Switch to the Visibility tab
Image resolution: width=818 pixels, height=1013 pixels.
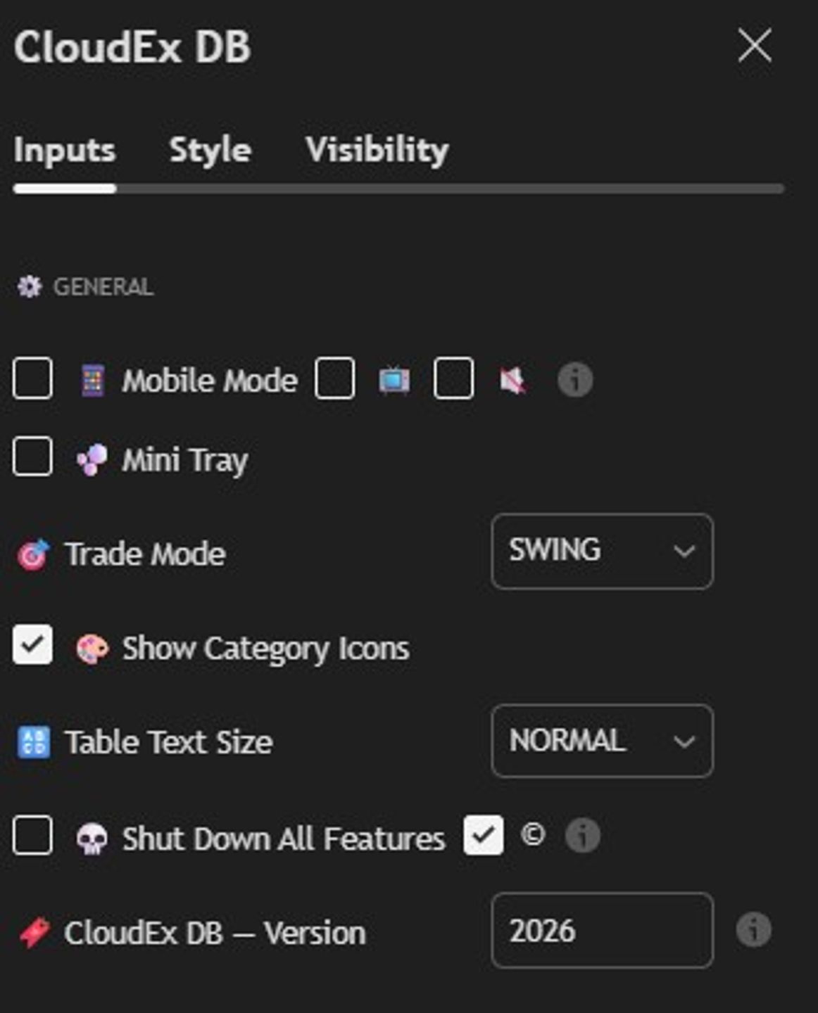(377, 150)
